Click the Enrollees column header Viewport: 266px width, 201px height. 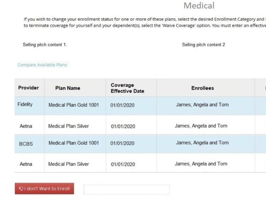pyautogui.click(x=203, y=88)
